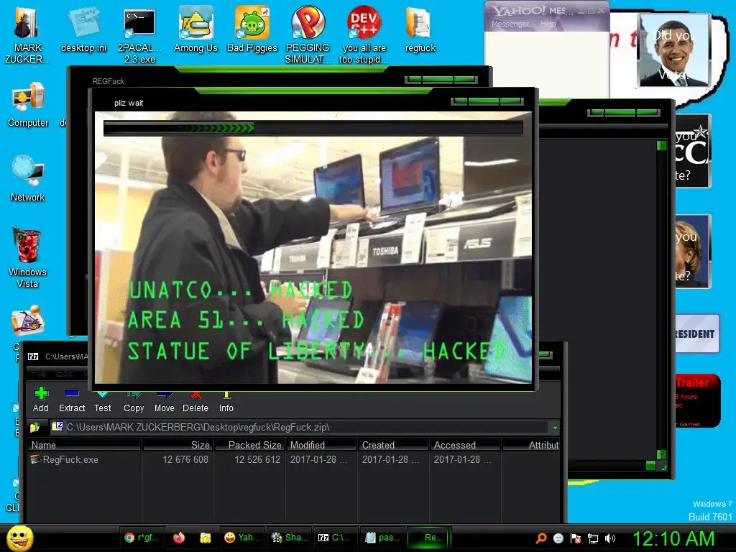Go up one folder in 7-Zip

[36, 427]
